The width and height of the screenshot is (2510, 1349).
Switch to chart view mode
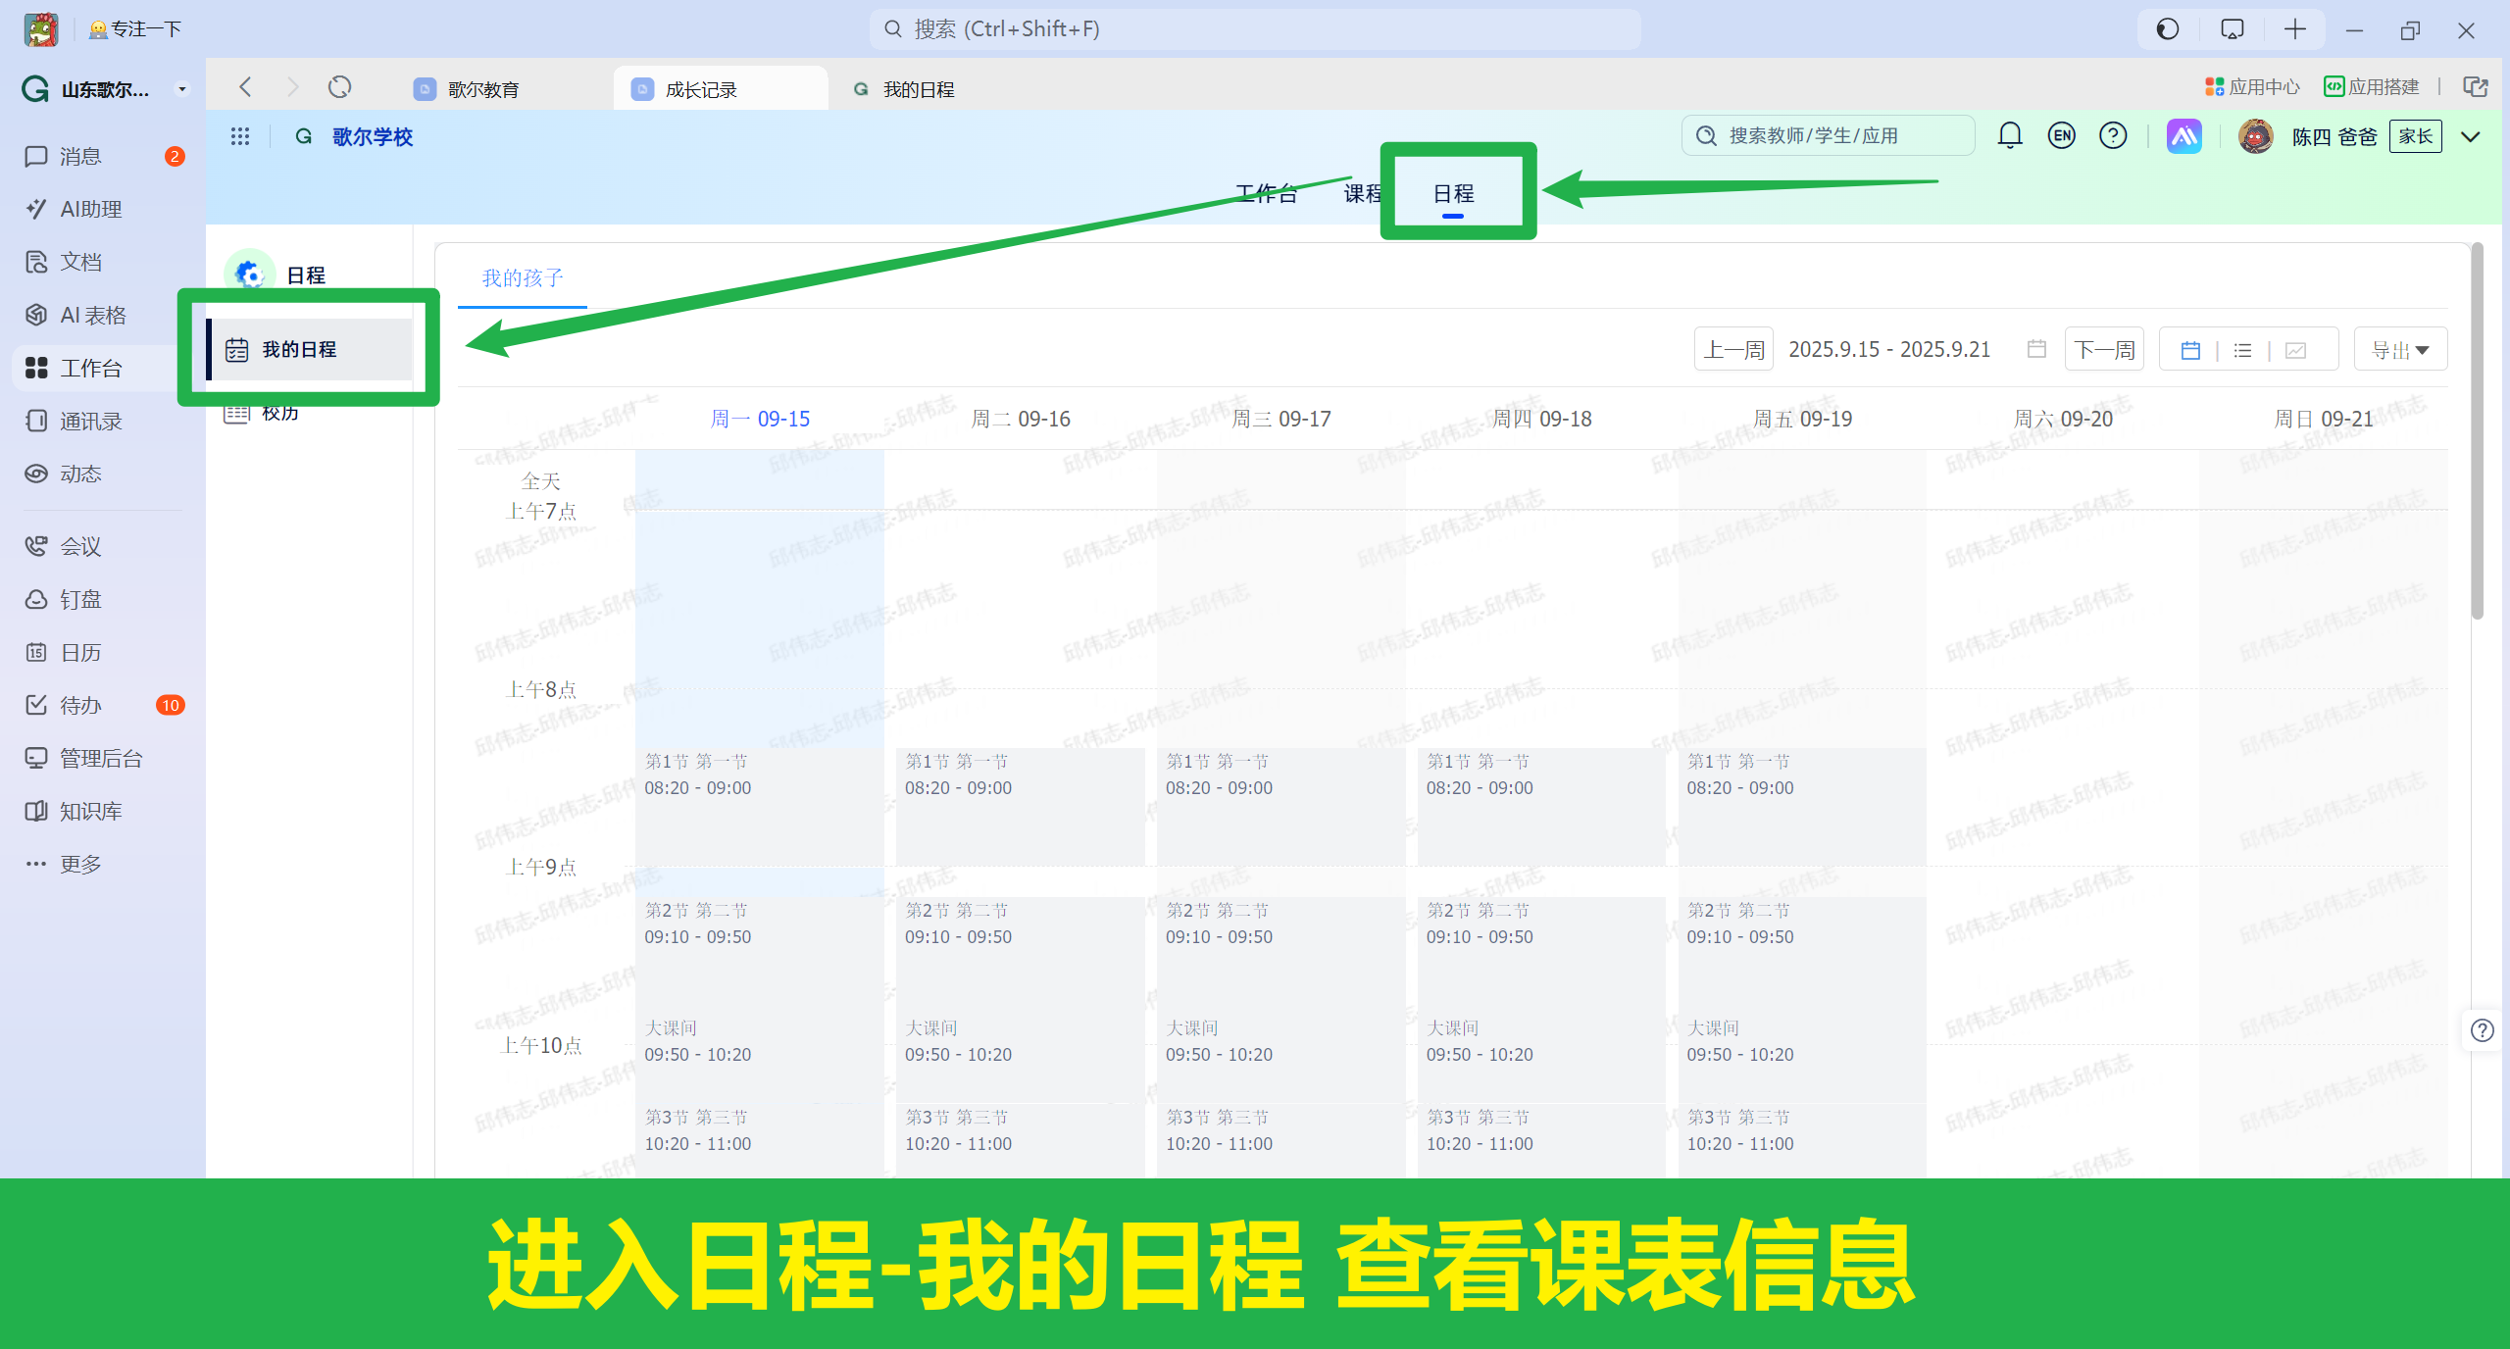[x=2295, y=350]
